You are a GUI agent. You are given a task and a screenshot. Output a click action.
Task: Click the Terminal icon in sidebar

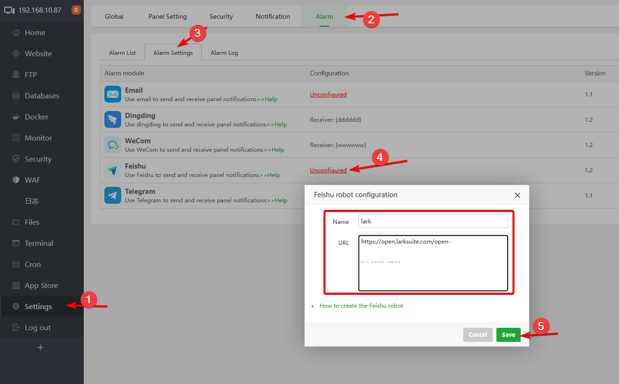coord(16,244)
